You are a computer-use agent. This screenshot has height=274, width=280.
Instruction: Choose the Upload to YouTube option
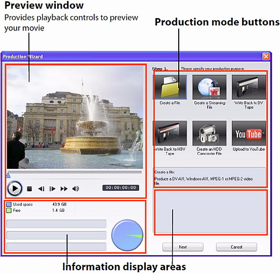(x=249, y=133)
